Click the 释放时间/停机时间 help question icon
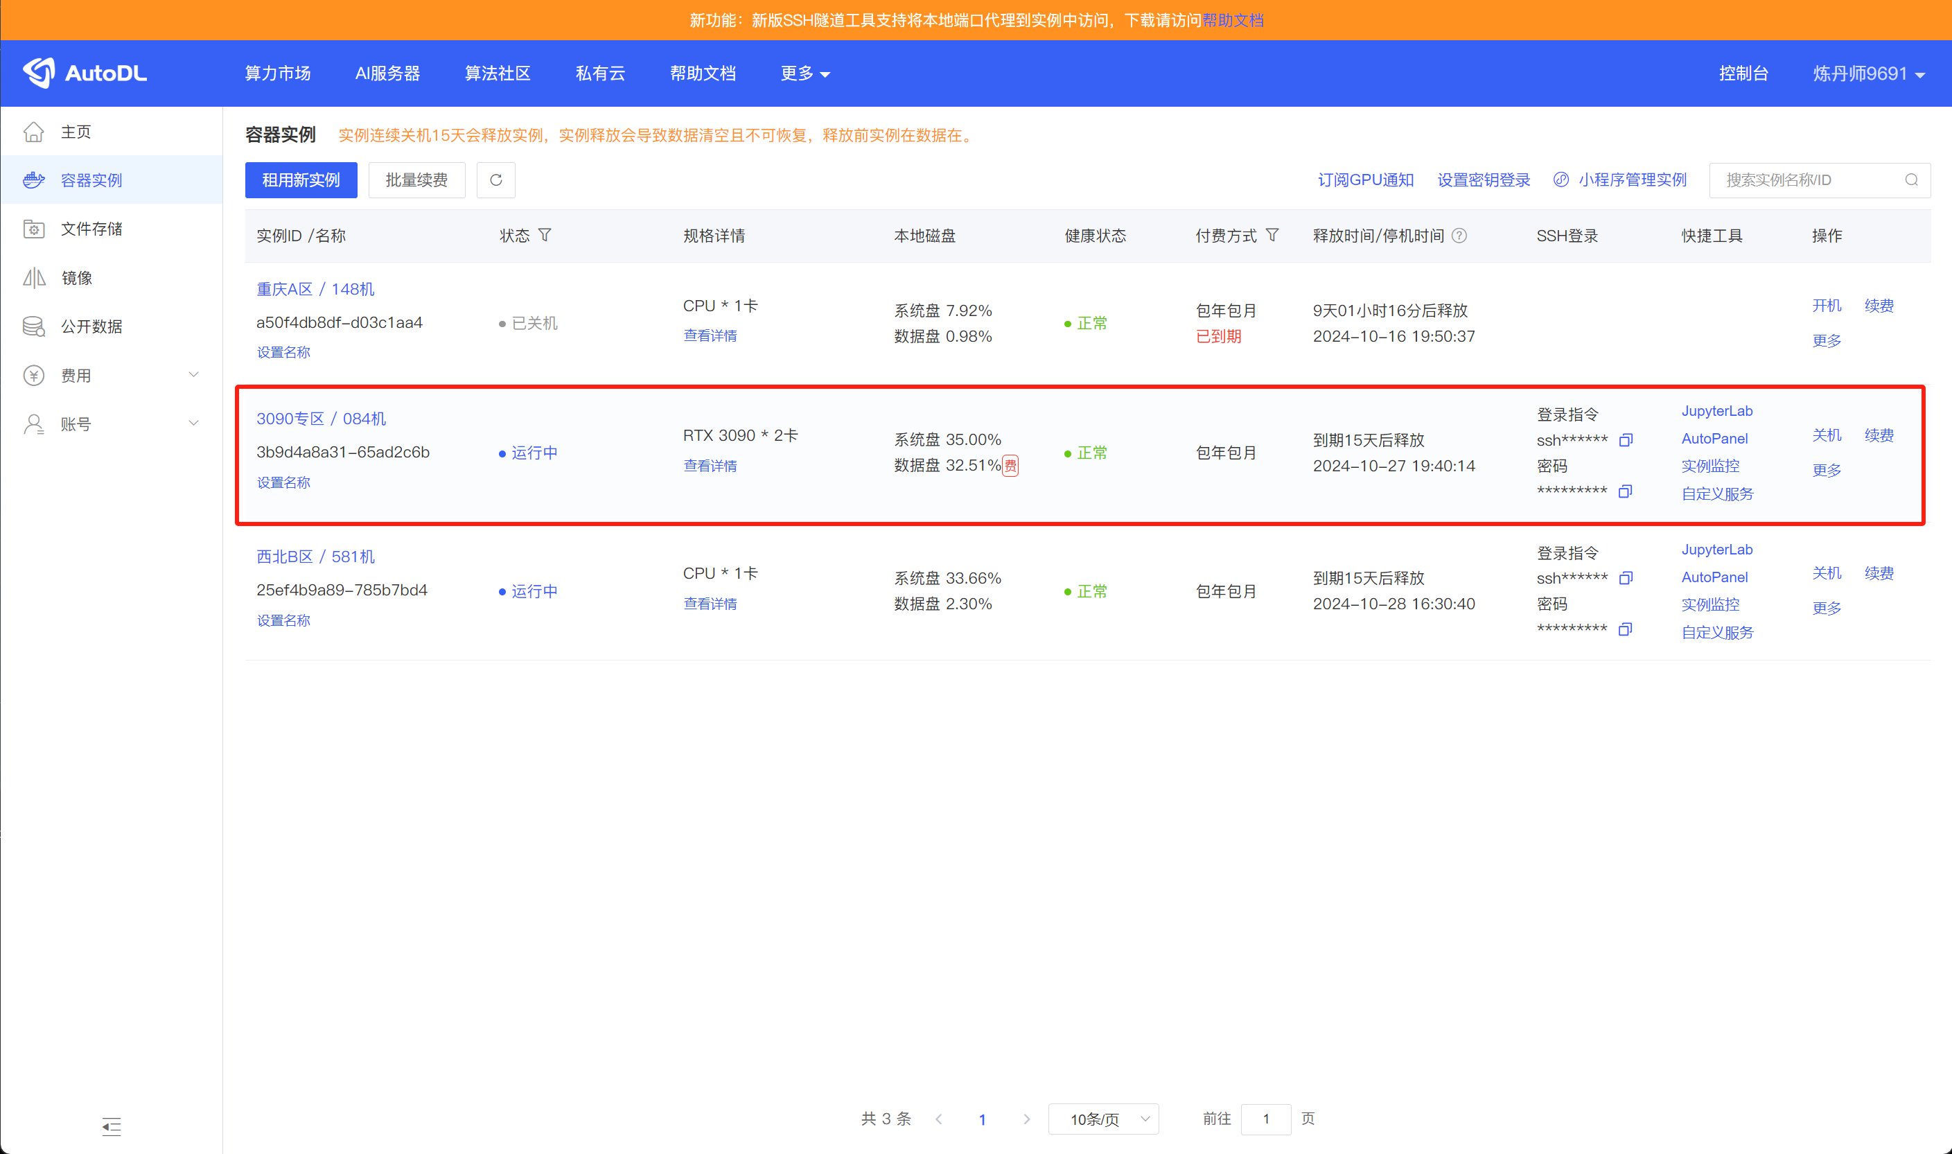 point(1459,236)
